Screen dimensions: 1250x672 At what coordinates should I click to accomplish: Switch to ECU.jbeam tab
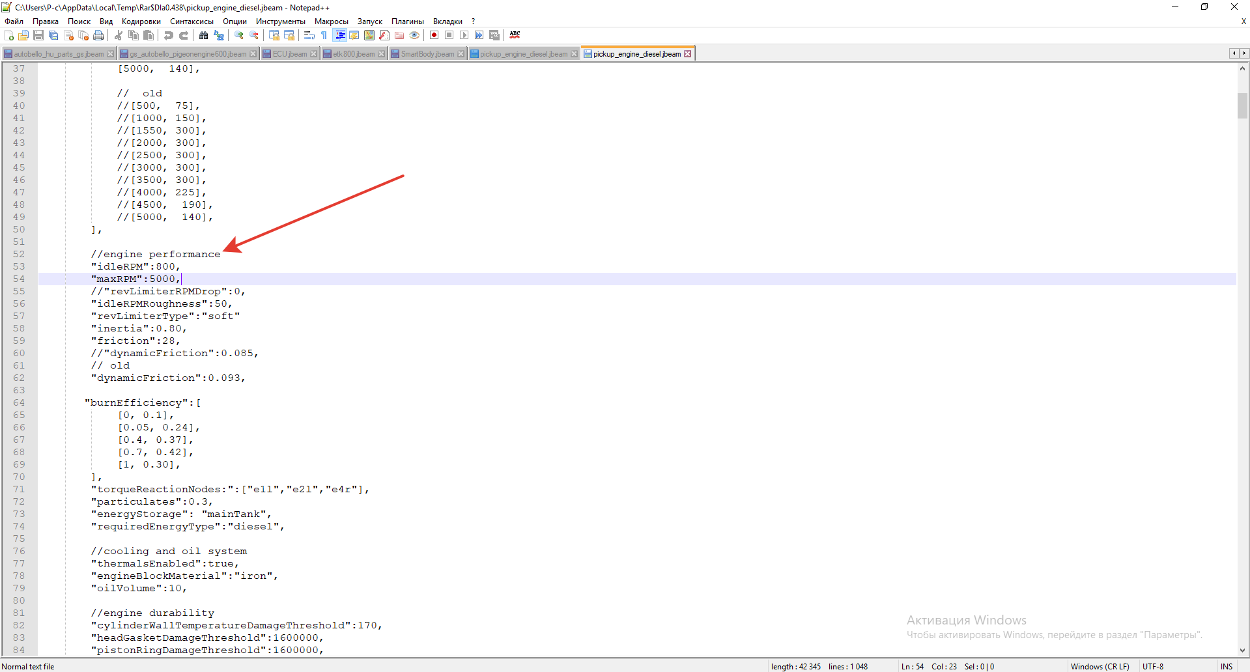coord(289,54)
